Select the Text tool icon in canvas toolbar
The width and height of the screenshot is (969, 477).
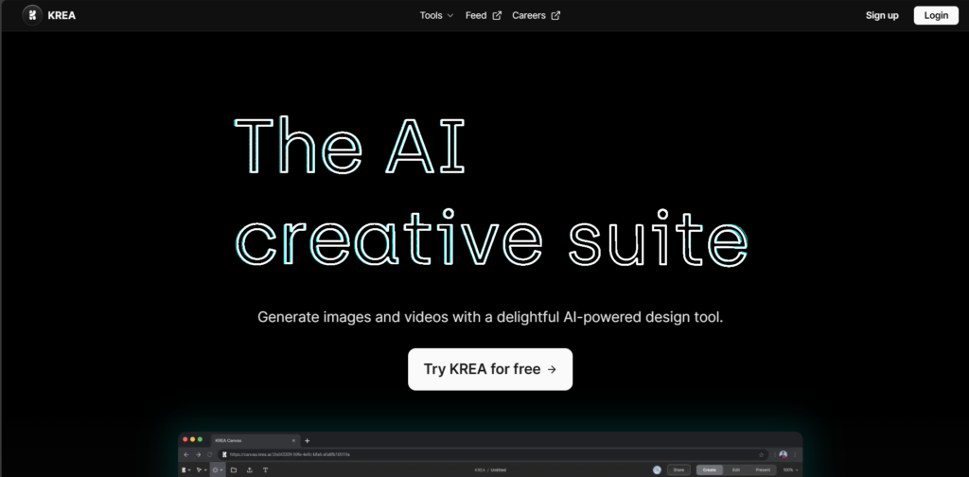click(x=266, y=470)
